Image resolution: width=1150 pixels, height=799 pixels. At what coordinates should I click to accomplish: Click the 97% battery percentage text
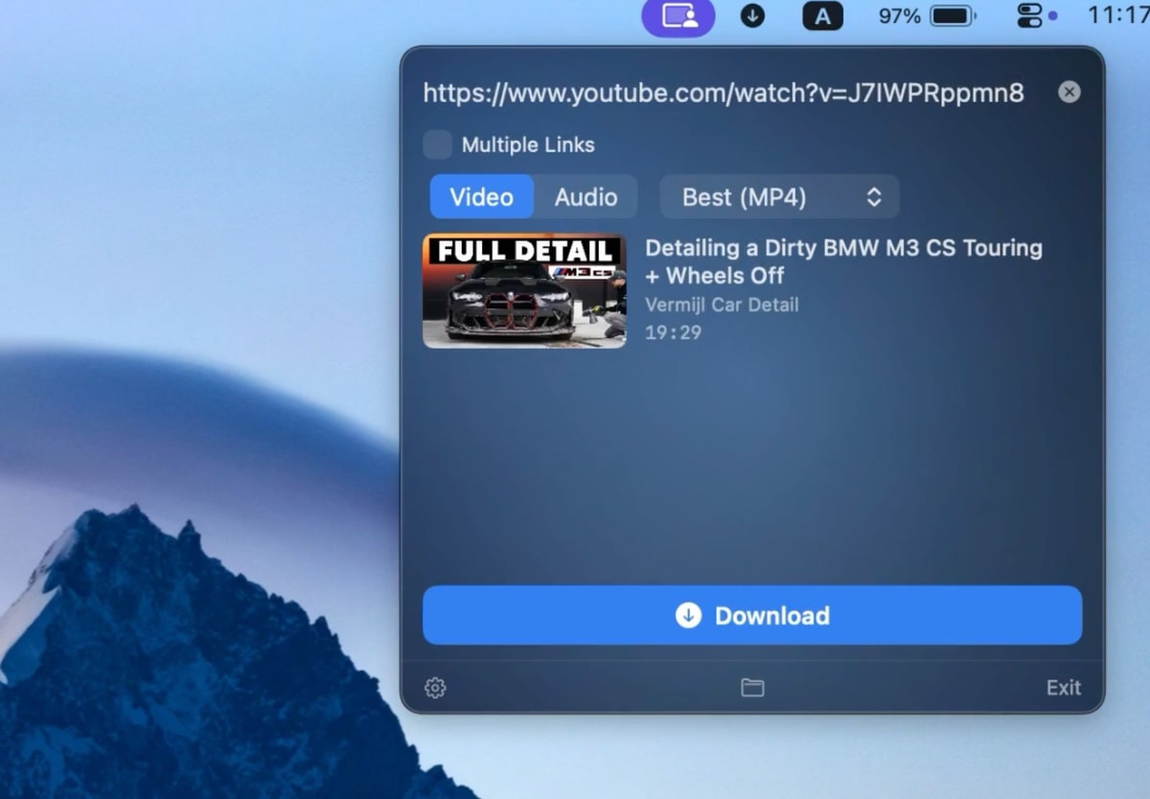coord(899,16)
